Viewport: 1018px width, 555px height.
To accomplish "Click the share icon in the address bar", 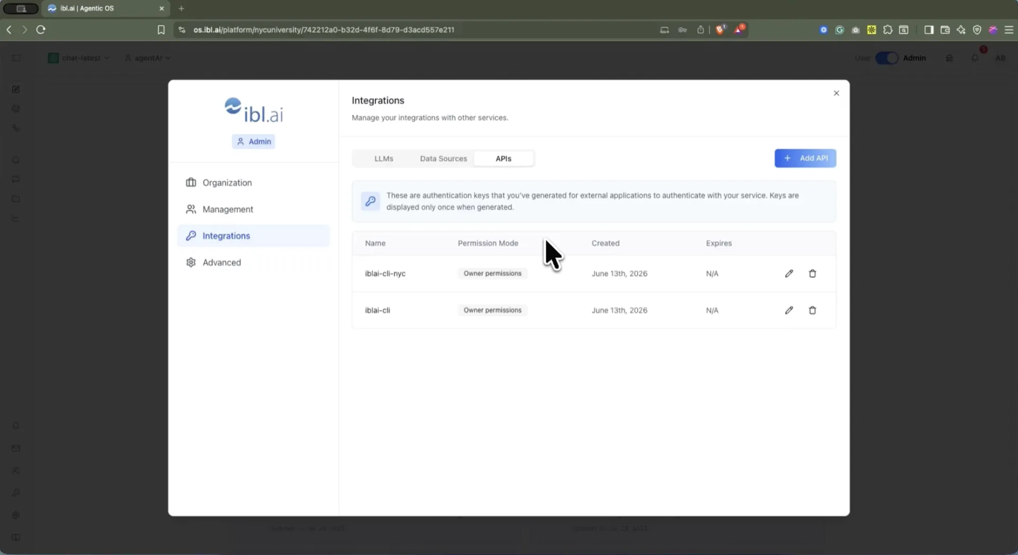I will (700, 30).
